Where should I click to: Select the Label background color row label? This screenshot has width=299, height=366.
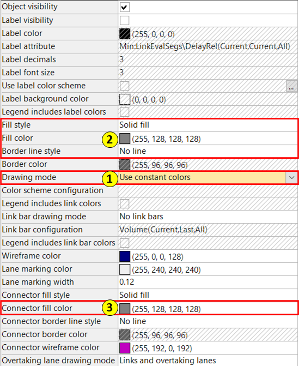click(x=45, y=99)
